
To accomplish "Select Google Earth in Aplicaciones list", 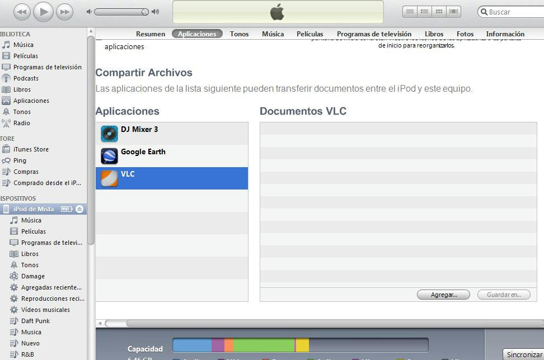I will (x=172, y=156).
